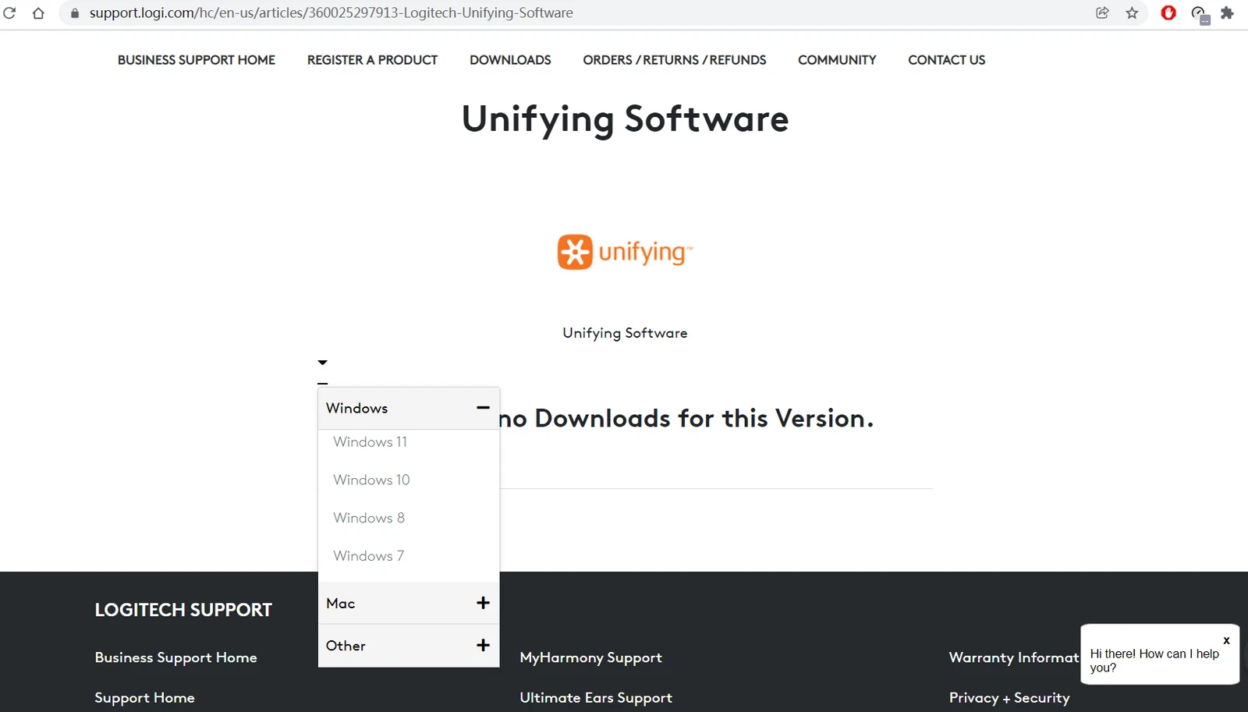Share this page using the share icon

tap(1102, 13)
